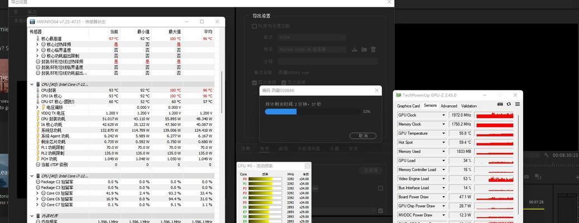Expand Core C0 驻留率 row
Screen dimensions: 579x223
[37, 193]
